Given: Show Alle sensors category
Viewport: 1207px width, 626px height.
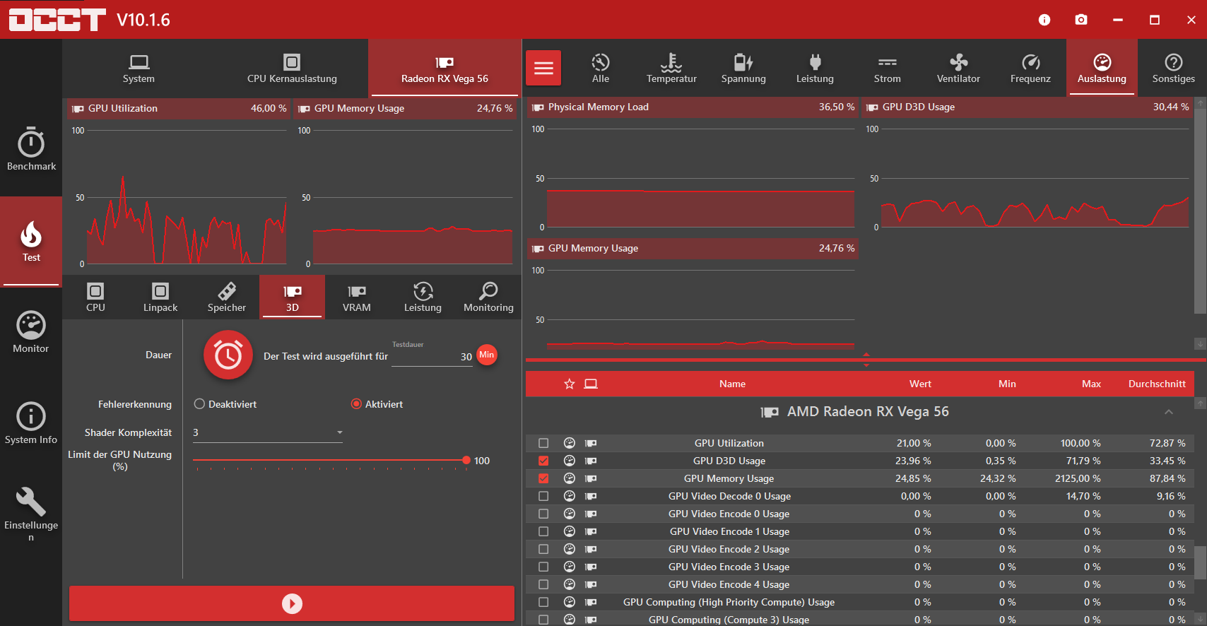Looking at the screenshot, I should tap(601, 68).
